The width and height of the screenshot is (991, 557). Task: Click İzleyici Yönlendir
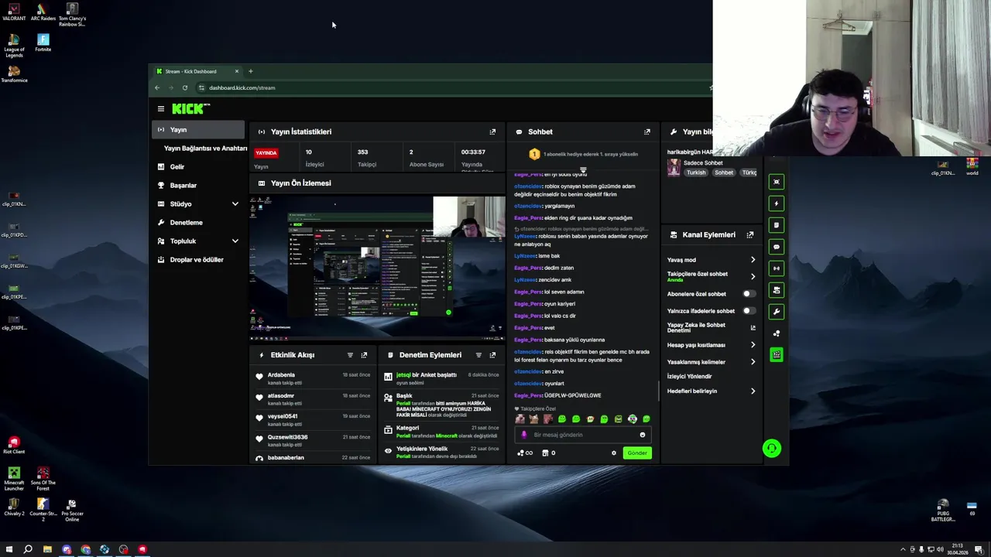[689, 377]
